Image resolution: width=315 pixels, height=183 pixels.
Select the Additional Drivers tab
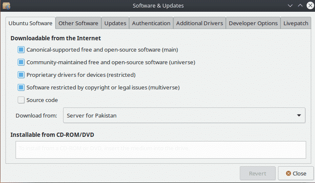tap(199, 23)
